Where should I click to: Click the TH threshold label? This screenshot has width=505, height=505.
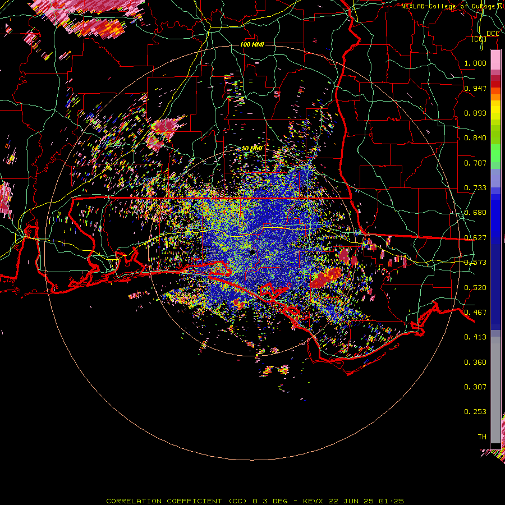[482, 437]
